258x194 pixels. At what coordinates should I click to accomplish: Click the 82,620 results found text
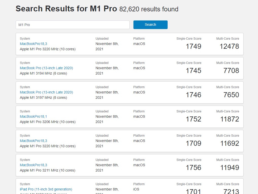point(149,9)
